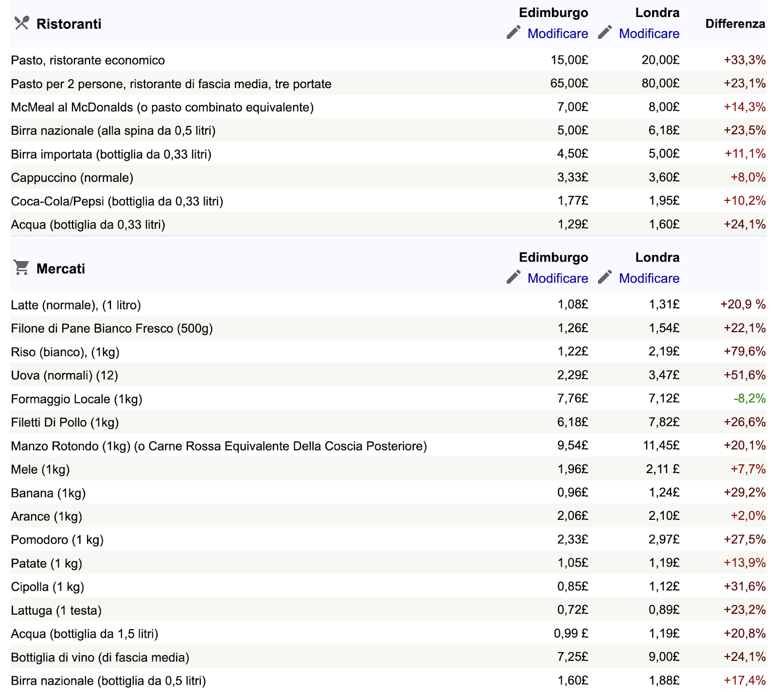The image size is (778, 692).
Task: Click 'Riso (bianco), (1kg)' row label
Action: [x=65, y=352]
